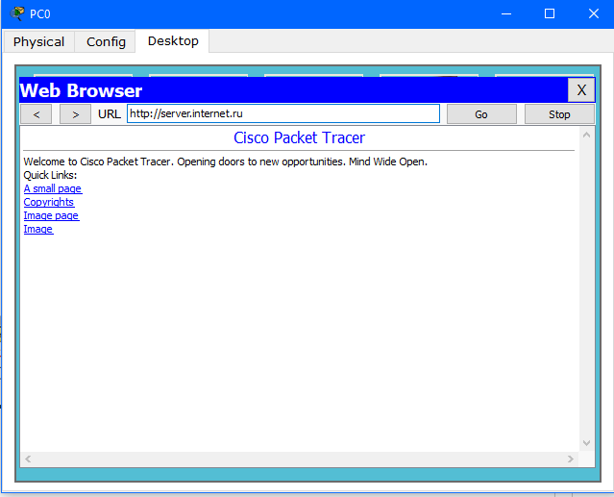
Task: Close the Web Browser with the X button
Action: 581,90
